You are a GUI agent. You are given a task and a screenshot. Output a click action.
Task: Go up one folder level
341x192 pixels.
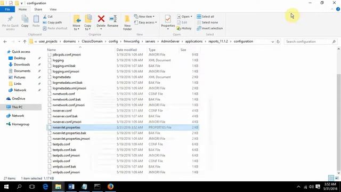[25, 42]
